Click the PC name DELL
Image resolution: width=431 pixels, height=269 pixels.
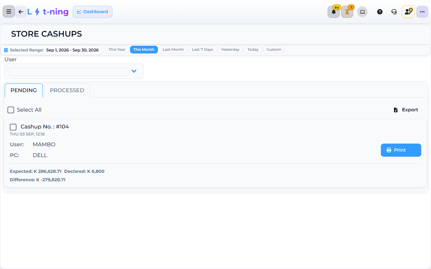40,155
